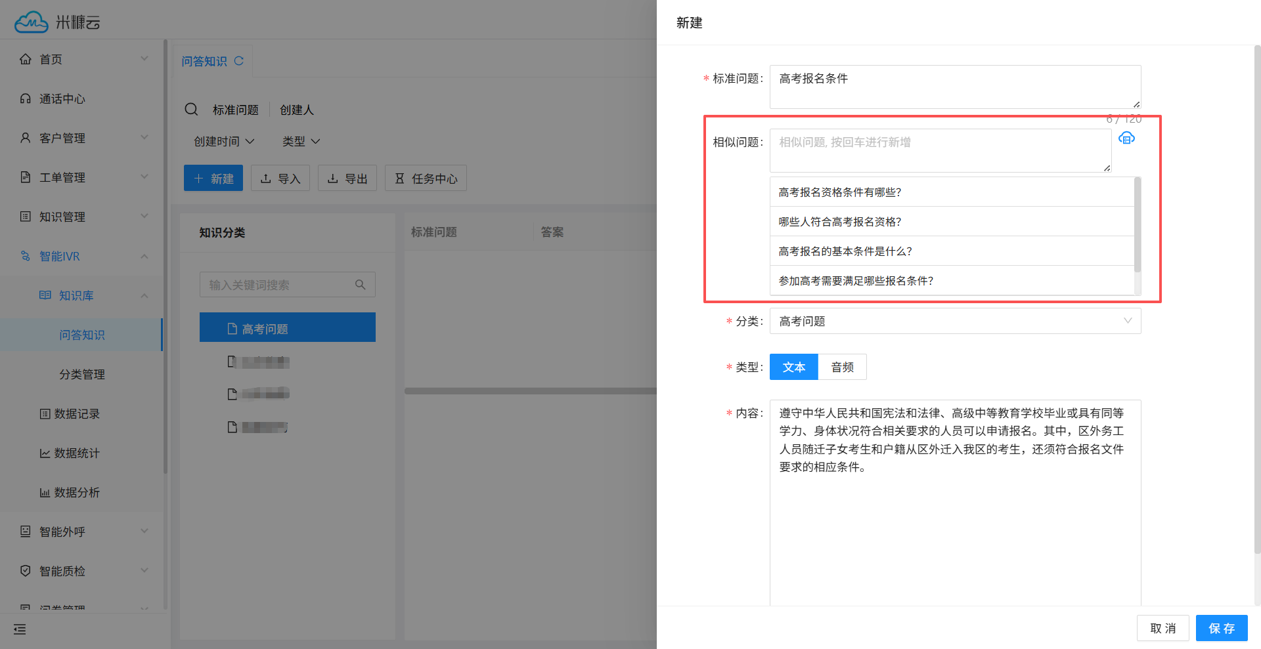
Task: Save the new knowledge entry with 保存
Action: pos(1221,628)
